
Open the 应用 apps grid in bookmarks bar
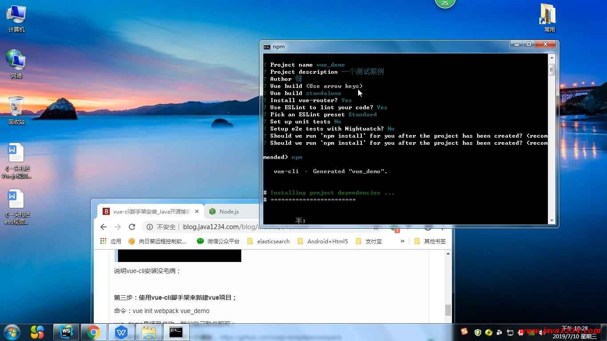(111, 241)
